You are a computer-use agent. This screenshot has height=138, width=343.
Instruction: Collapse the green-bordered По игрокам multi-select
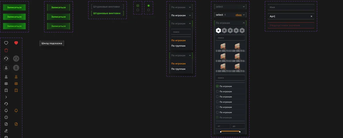pos(230,23)
